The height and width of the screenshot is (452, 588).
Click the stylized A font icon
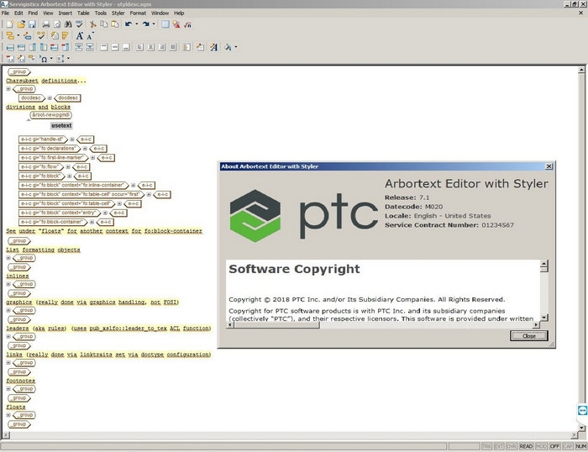pos(213,47)
